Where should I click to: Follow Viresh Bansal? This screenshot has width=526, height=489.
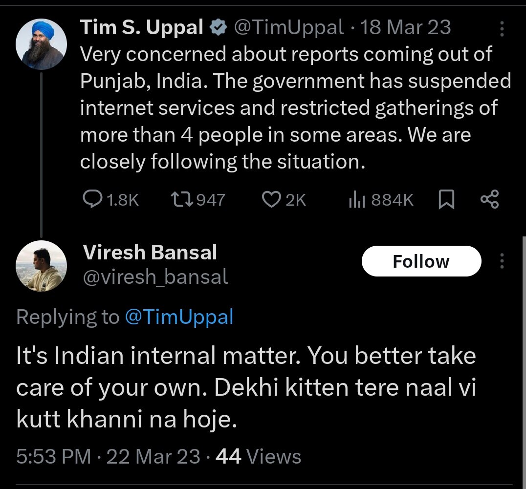[421, 261]
